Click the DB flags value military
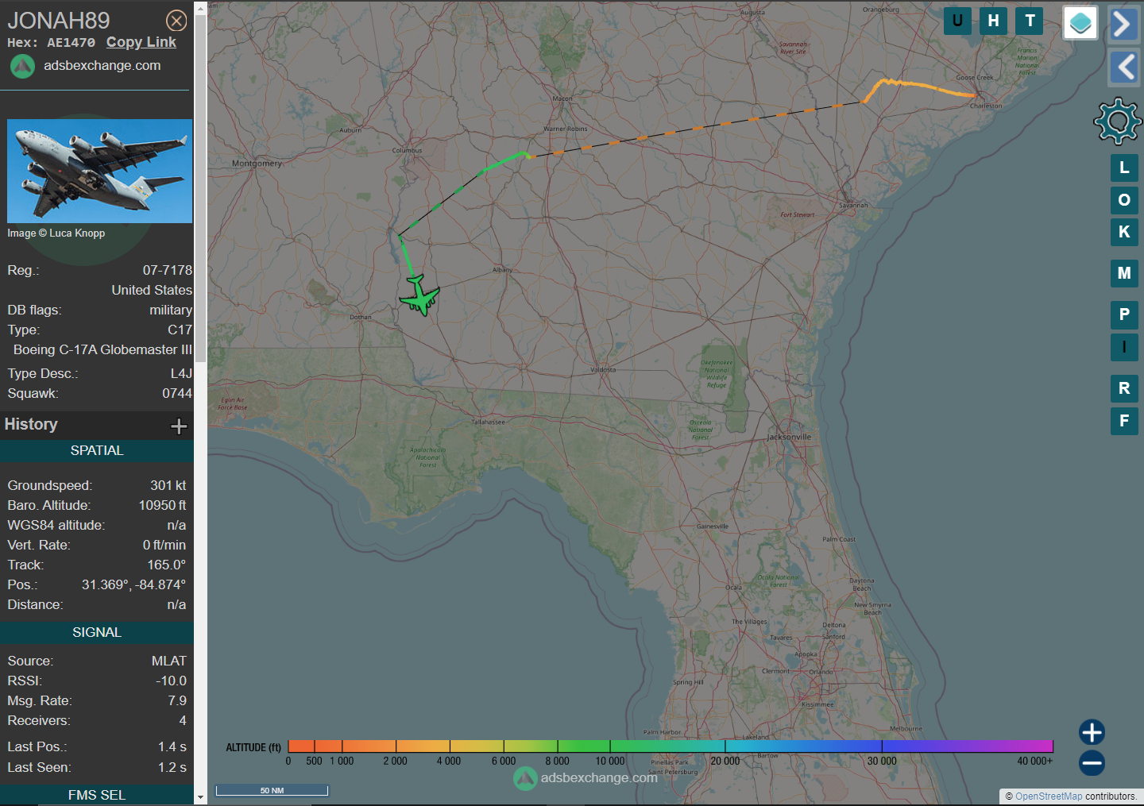 [x=171, y=310]
